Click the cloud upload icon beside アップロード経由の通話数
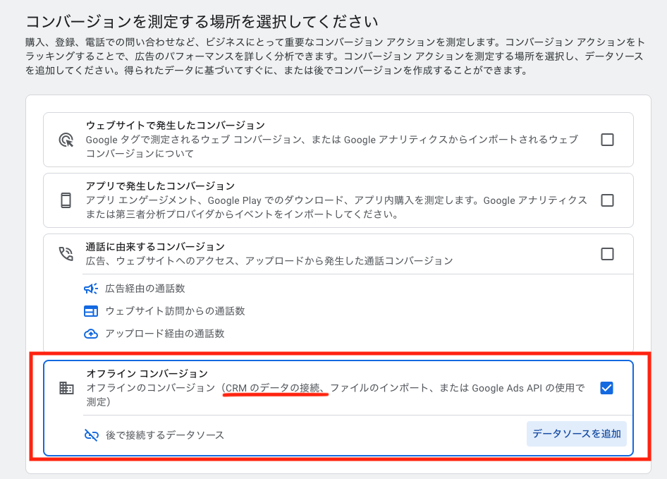The height and width of the screenshot is (479, 667). [x=91, y=334]
